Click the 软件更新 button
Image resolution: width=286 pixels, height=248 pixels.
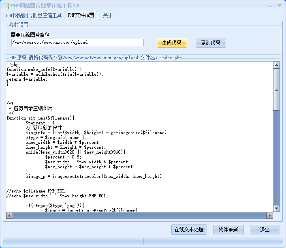pos(228,230)
